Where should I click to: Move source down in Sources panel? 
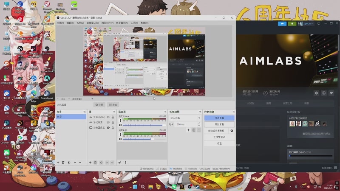(x=112, y=163)
